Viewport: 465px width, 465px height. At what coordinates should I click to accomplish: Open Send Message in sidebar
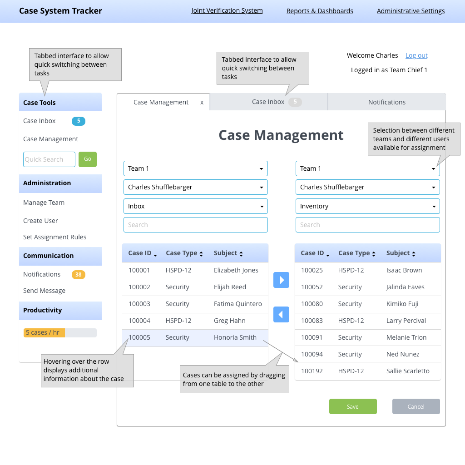[x=44, y=291]
